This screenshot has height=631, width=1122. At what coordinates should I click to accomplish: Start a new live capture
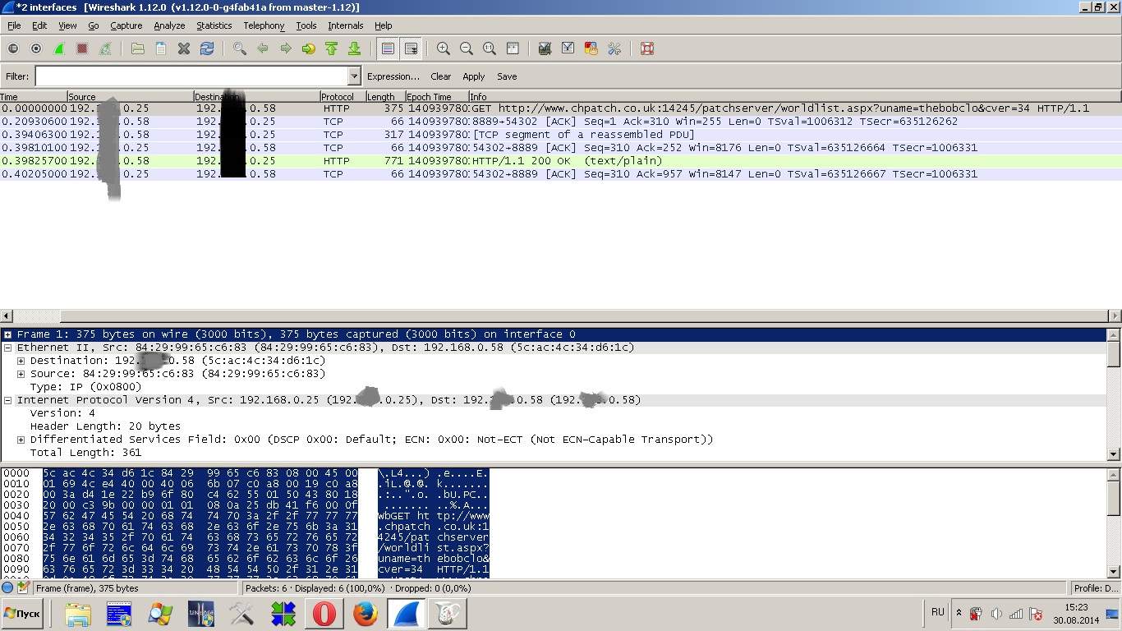click(x=59, y=49)
